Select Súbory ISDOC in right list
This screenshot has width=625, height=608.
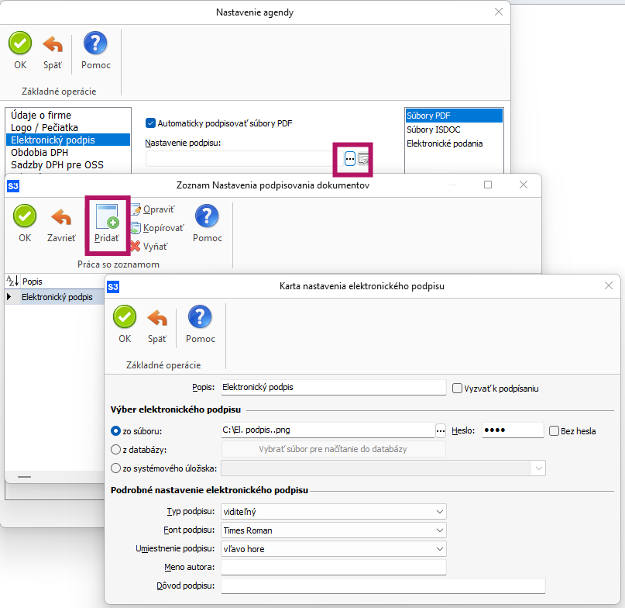433,130
